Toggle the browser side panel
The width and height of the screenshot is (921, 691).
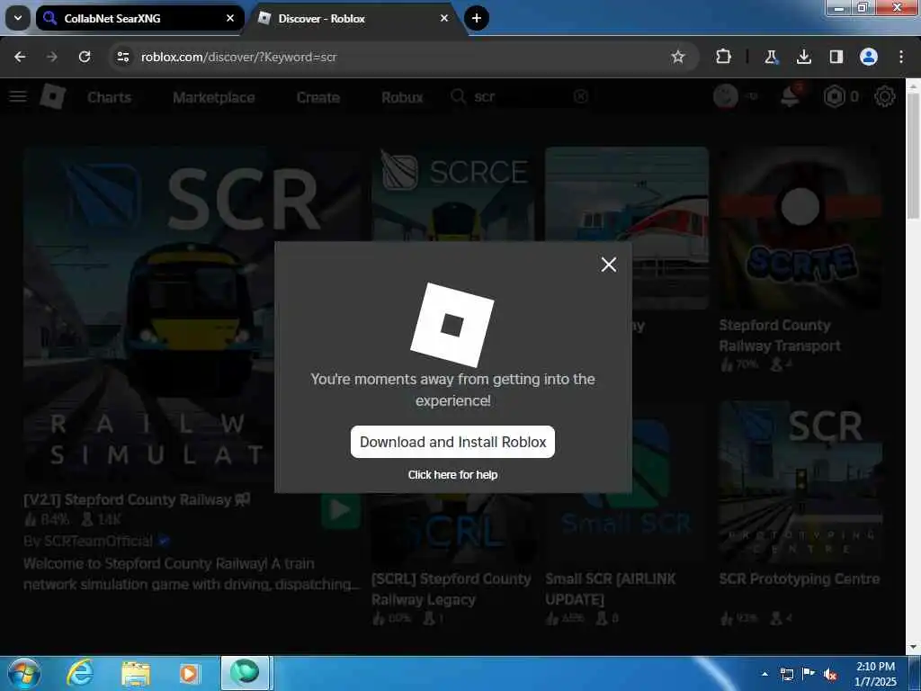[836, 57]
